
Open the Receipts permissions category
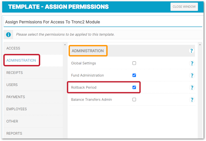click(15, 72)
